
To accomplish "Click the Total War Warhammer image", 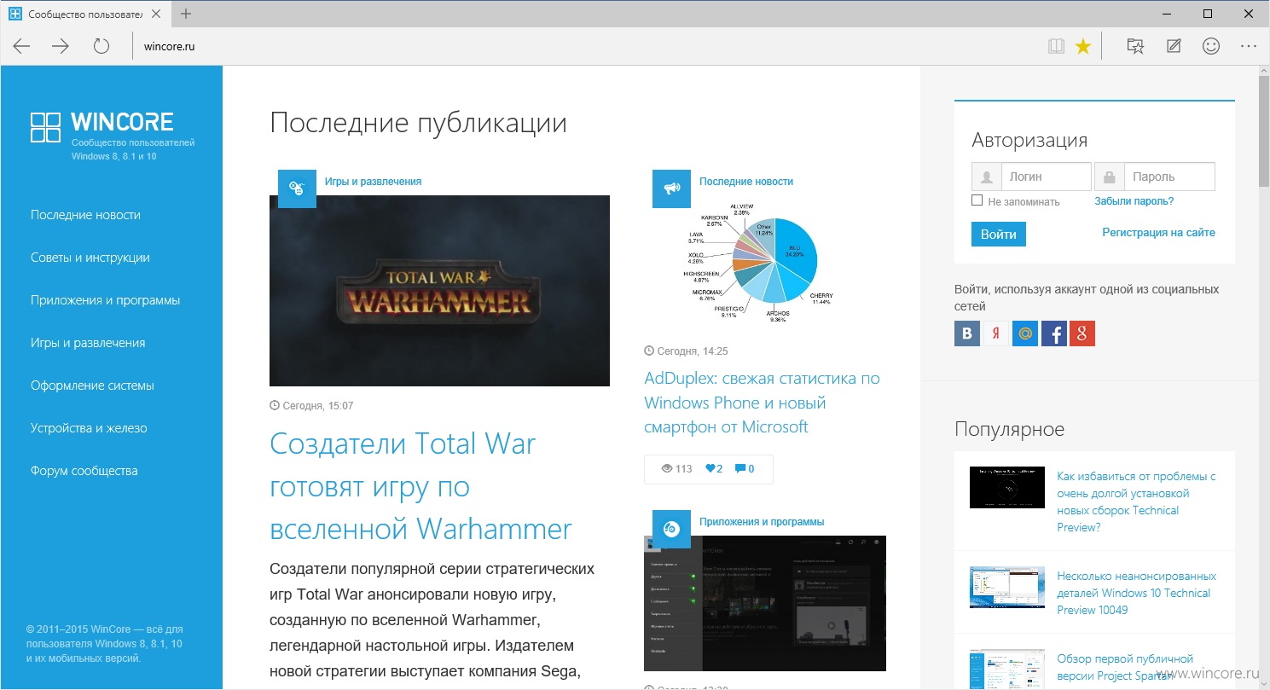I will pos(439,291).
